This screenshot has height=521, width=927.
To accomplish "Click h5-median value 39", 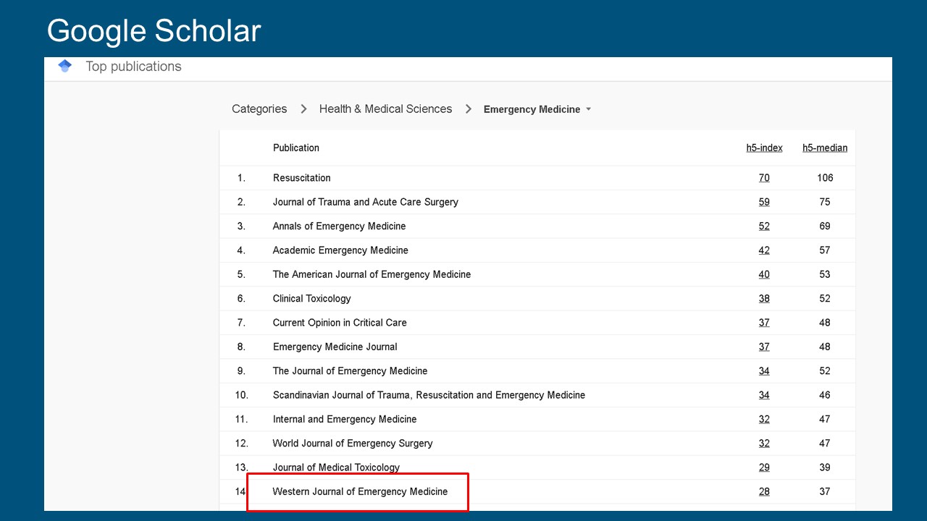I will pyautogui.click(x=825, y=467).
